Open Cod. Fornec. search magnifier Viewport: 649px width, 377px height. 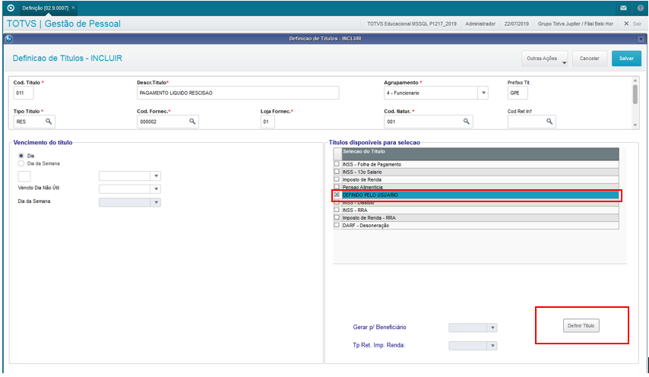pos(192,122)
